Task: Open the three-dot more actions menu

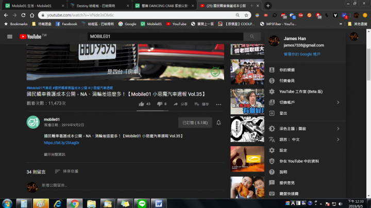Action: pos(218,104)
